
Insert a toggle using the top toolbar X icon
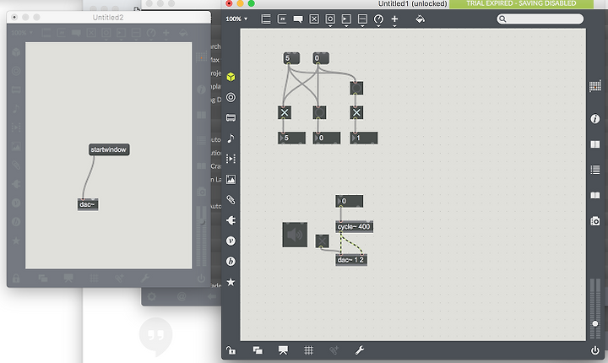click(x=314, y=19)
